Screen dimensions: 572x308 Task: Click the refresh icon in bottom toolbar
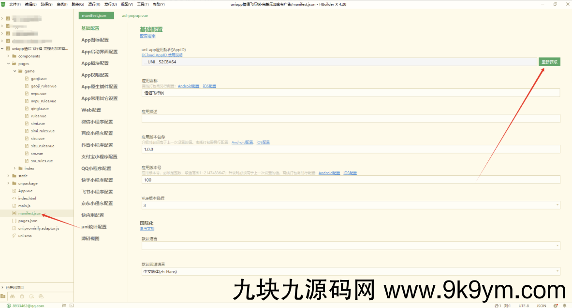[x=30, y=296]
